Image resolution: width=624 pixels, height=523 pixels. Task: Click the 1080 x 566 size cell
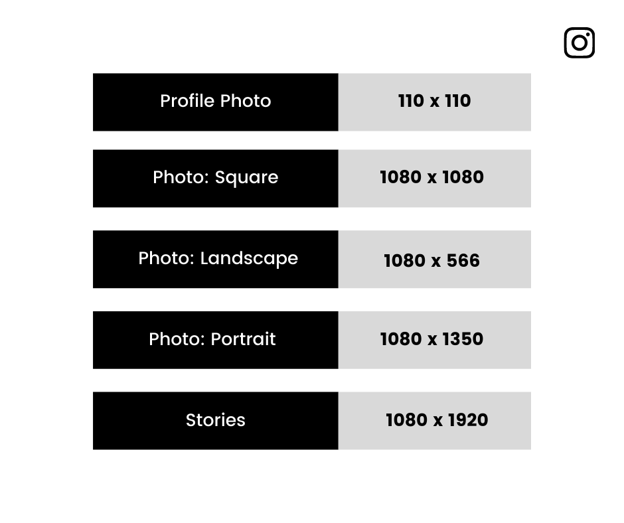pyautogui.click(x=435, y=259)
